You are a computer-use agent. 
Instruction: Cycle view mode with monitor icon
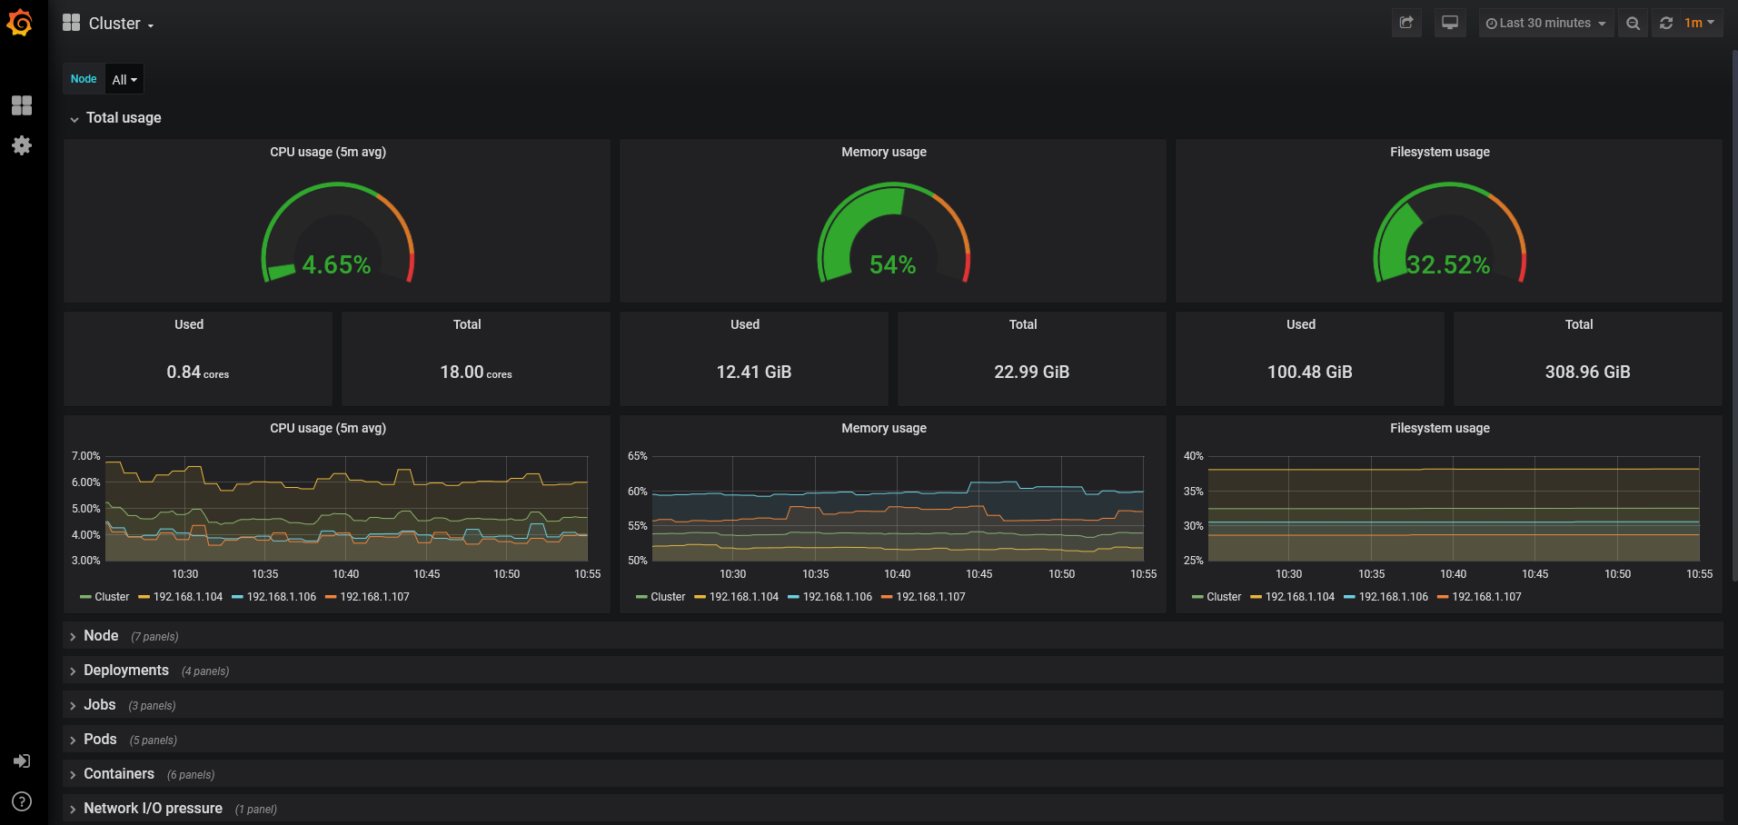click(1450, 23)
